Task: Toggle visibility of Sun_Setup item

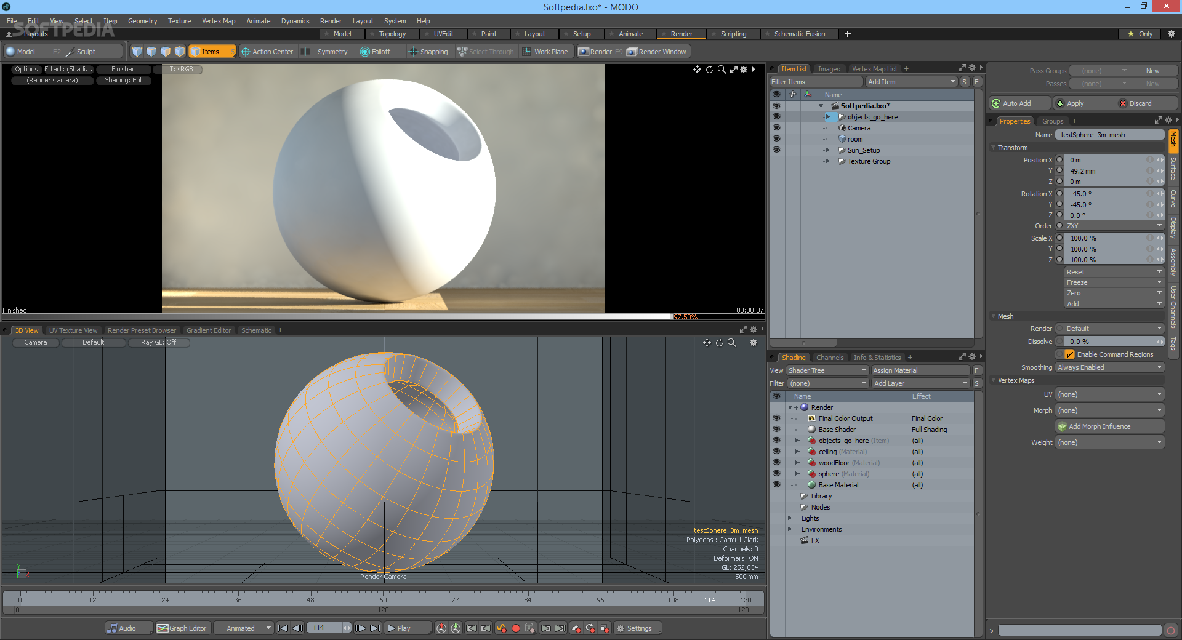Action: point(776,150)
